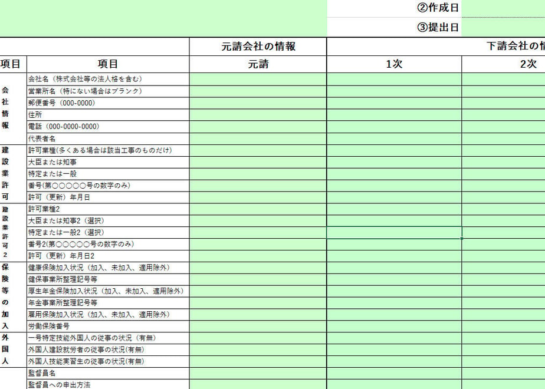Select the 許可（更新）年月日 label without the 2
545x389 pixels.
tap(59, 197)
